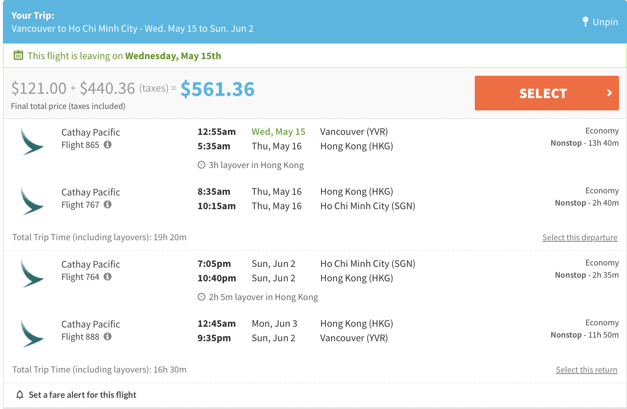Set a fare alert for this flight

[x=82, y=395]
